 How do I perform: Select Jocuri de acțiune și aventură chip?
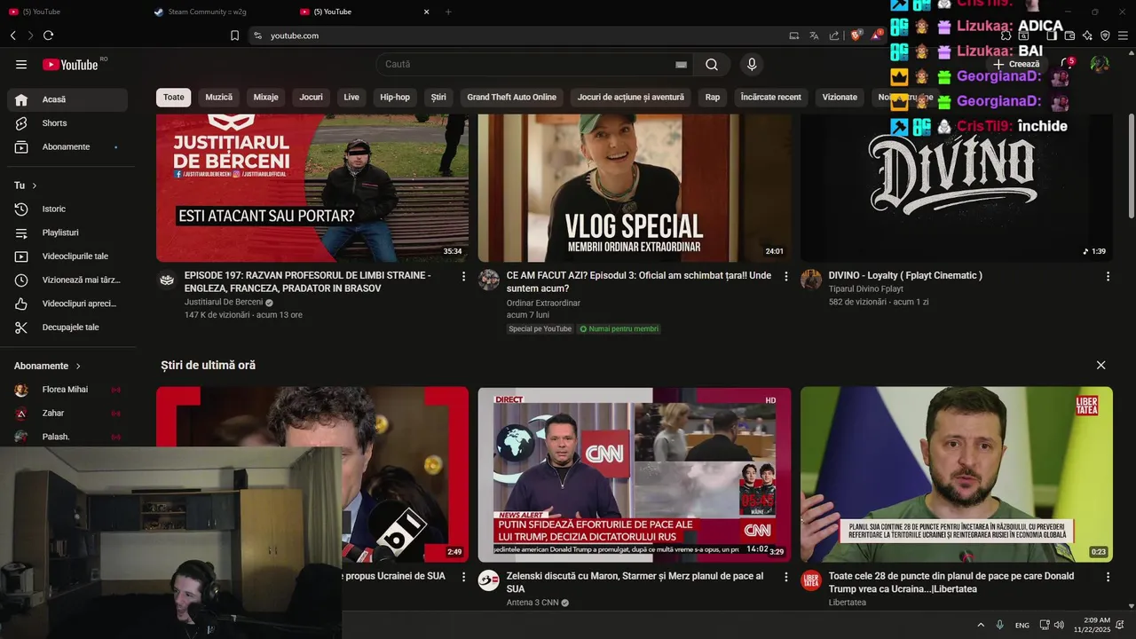click(x=631, y=98)
